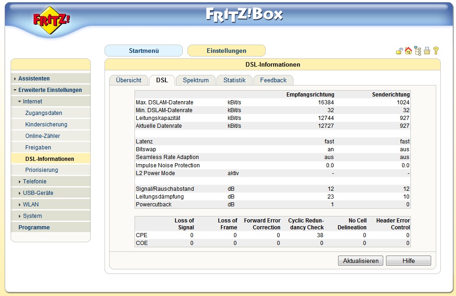Click the DSL-Informationen panel title
Viewport: 456px width, 296px height.
pyautogui.click(x=273, y=65)
